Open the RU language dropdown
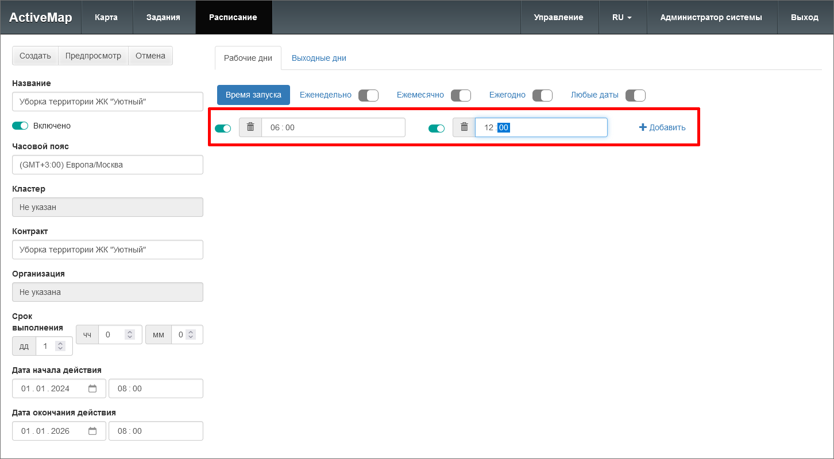834x459 pixels. pos(622,17)
